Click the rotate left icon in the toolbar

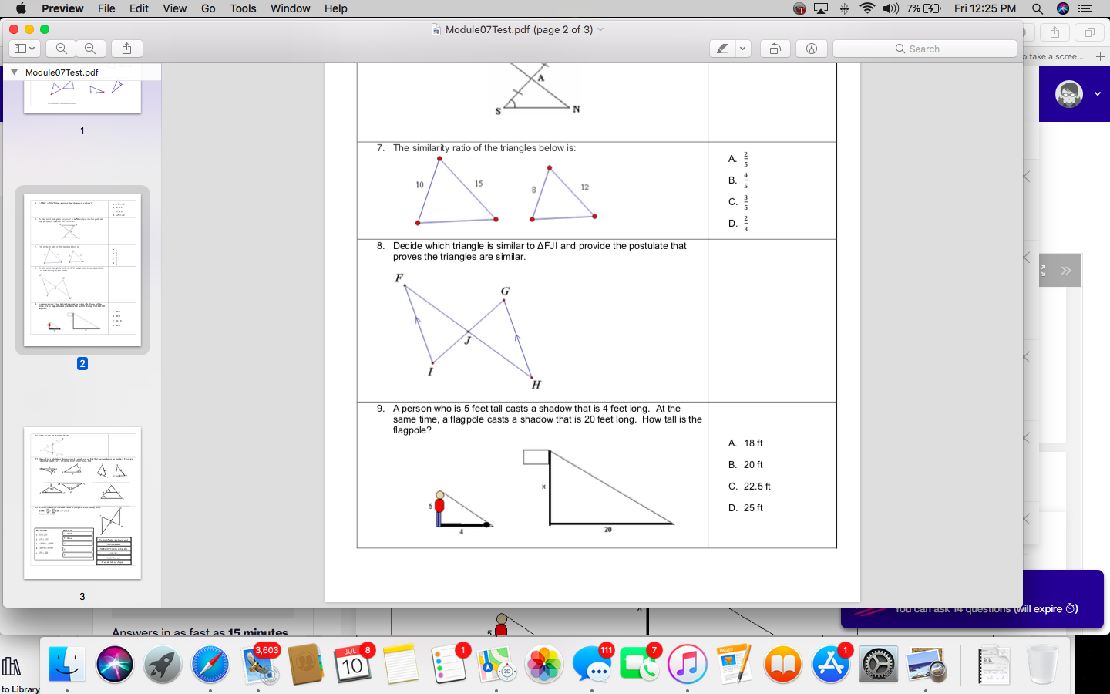pyautogui.click(x=775, y=48)
